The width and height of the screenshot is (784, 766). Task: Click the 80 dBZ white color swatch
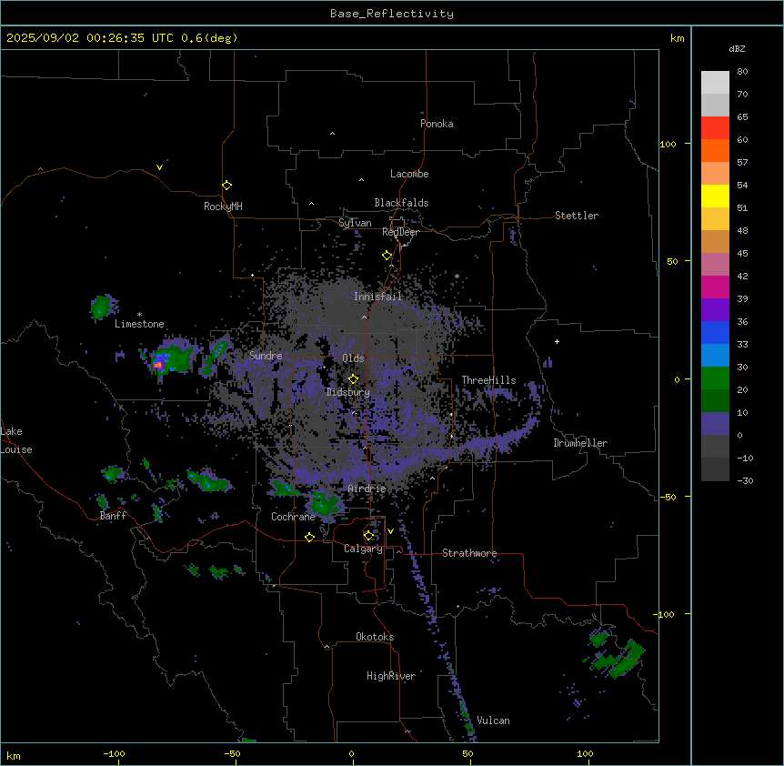tap(715, 83)
